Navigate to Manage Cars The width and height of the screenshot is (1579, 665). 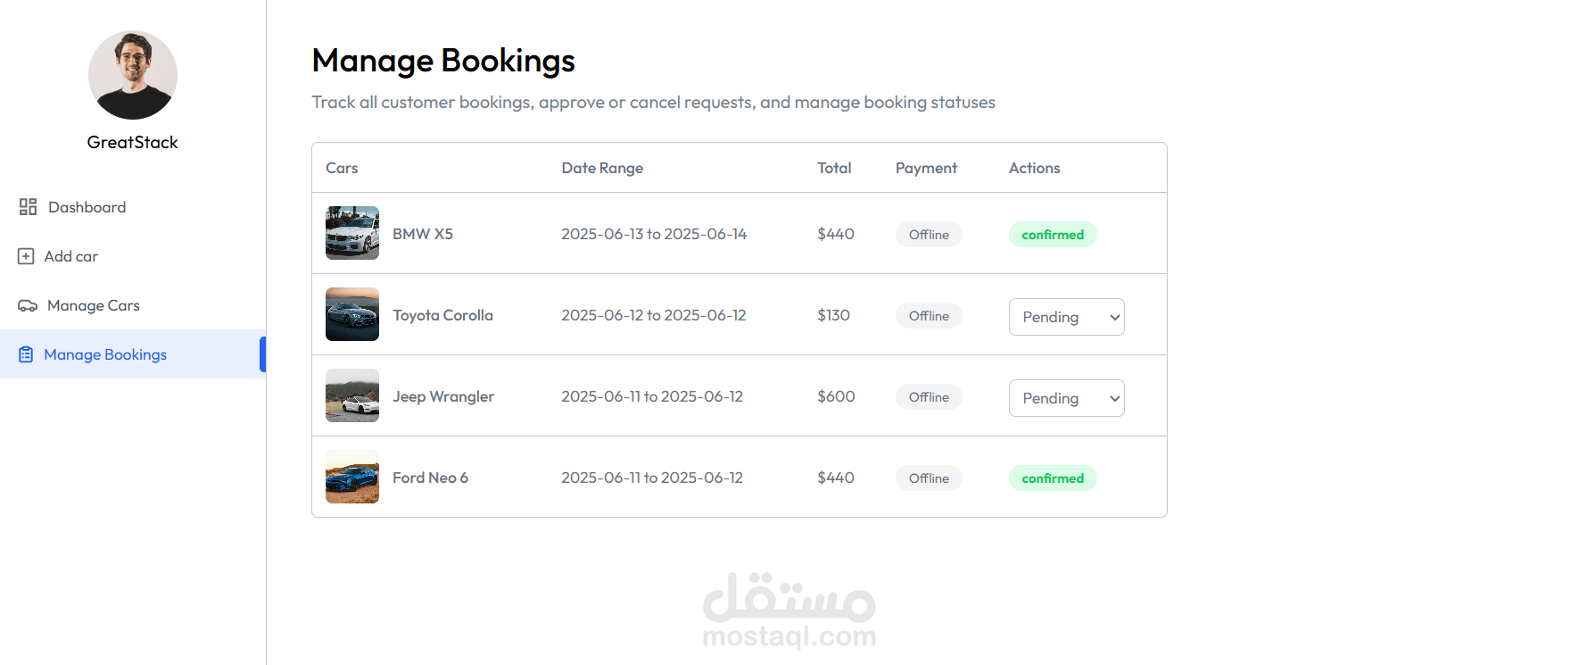[x=94, y=305]
